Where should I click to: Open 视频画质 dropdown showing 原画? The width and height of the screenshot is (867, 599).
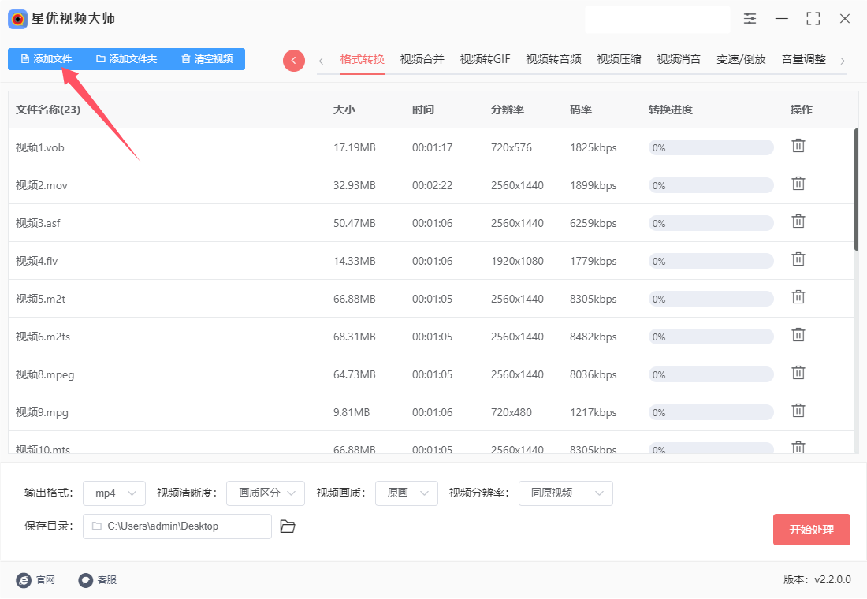(x=407, y=493)
